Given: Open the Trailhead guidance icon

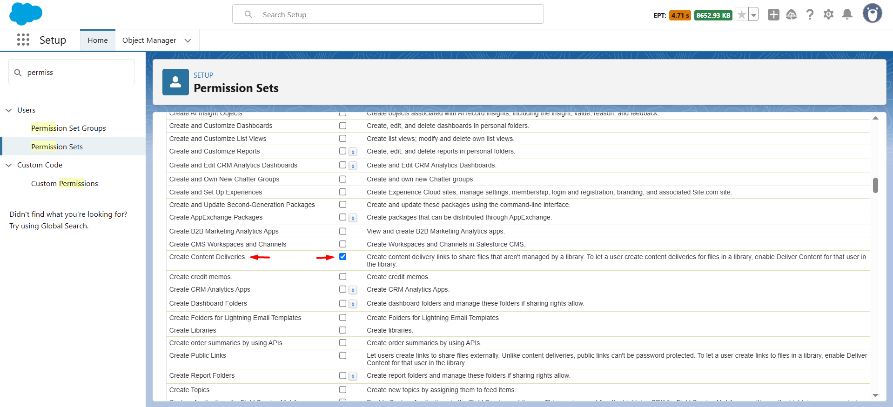Looking at the screenshot, I should (x=792, y=14).
